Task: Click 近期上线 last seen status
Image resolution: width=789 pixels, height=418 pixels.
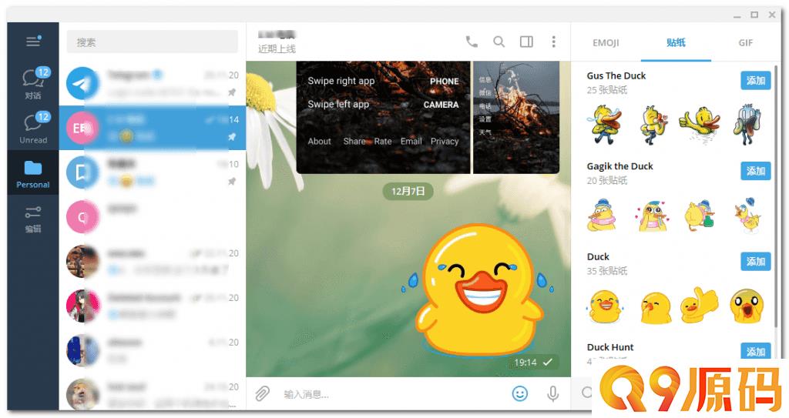Action: [x=277, y=48]
